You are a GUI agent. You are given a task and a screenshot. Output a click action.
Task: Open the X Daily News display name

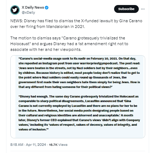[x=33, y=8]
